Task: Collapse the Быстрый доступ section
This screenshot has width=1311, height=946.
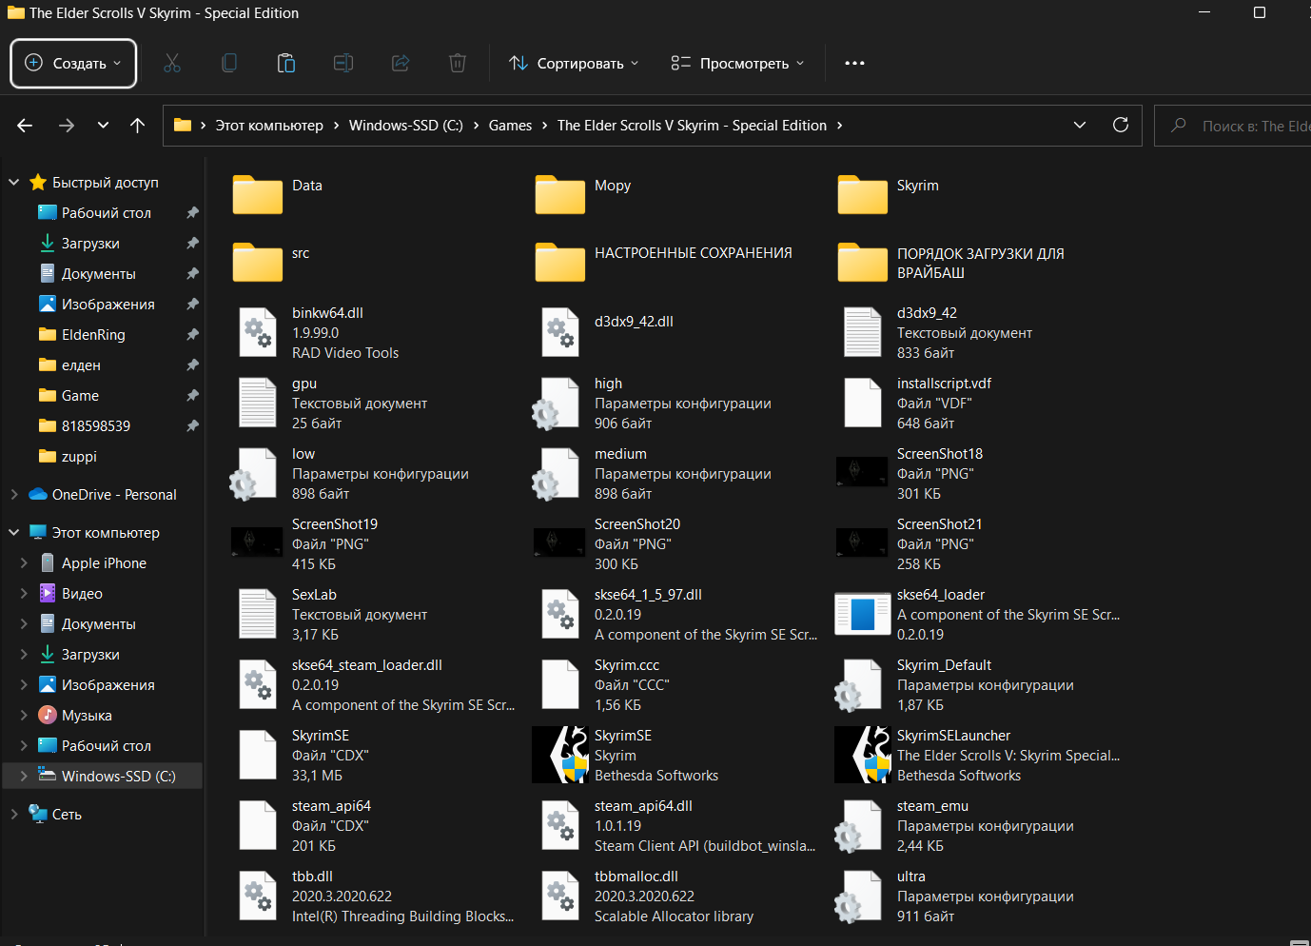Action: [14, 183]
